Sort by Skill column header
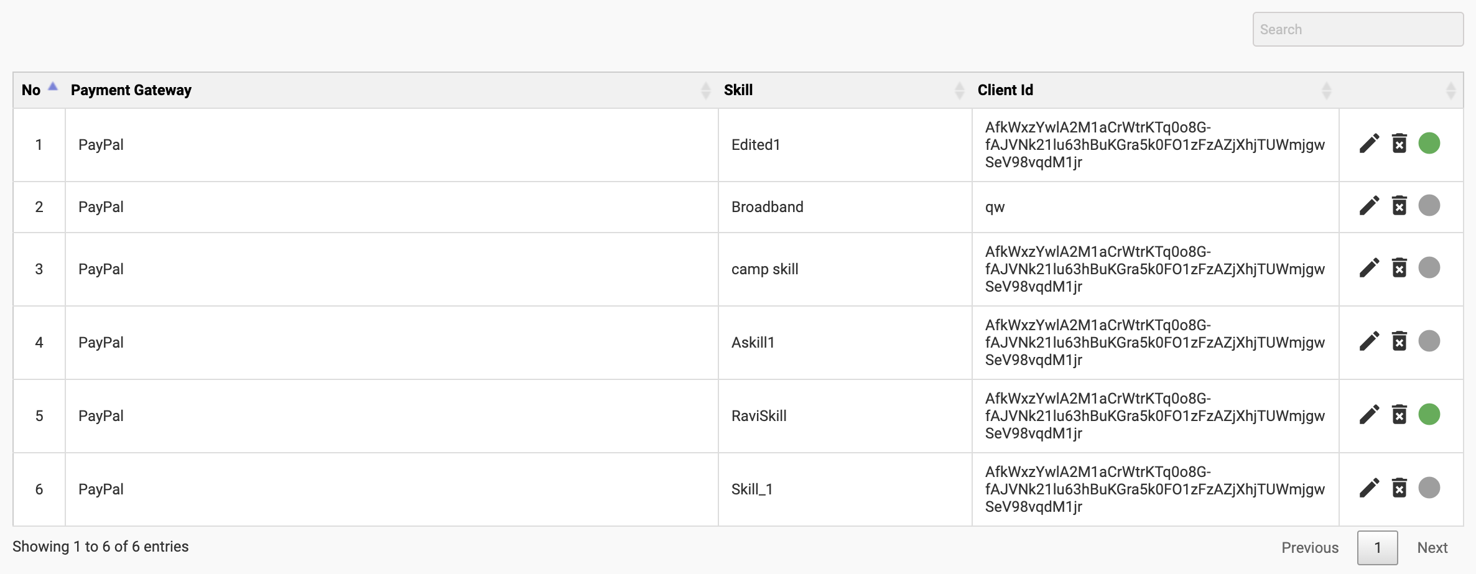The image size is (1476, 574). 738,90
